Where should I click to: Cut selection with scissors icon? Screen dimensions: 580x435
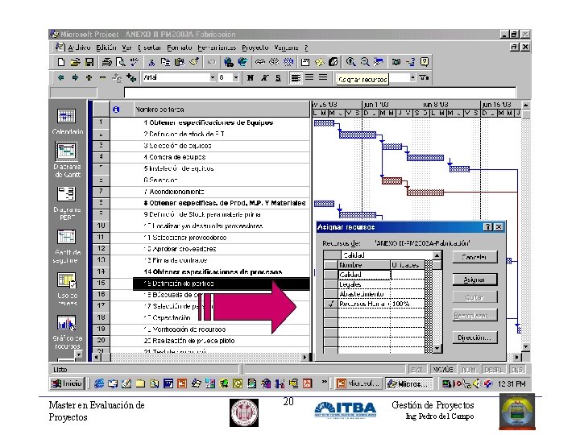tap(151, 62)
